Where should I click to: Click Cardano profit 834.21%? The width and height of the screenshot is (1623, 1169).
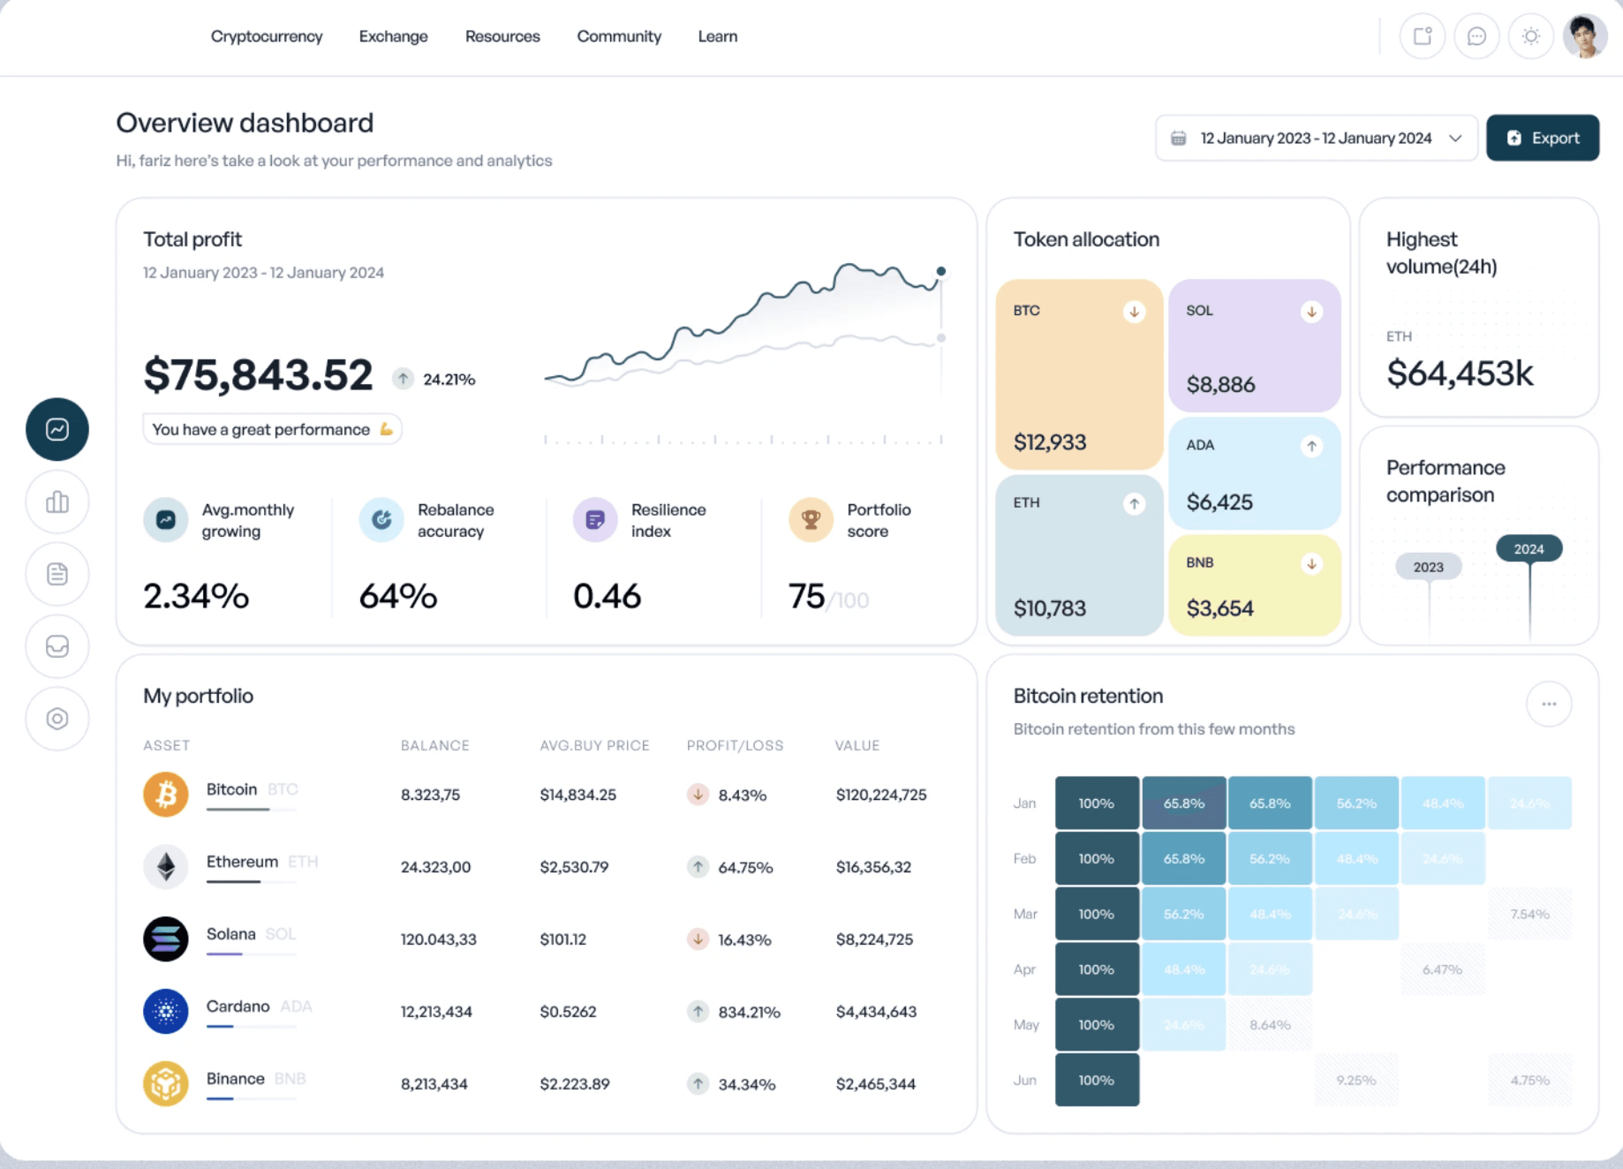tap(749, 1011)
